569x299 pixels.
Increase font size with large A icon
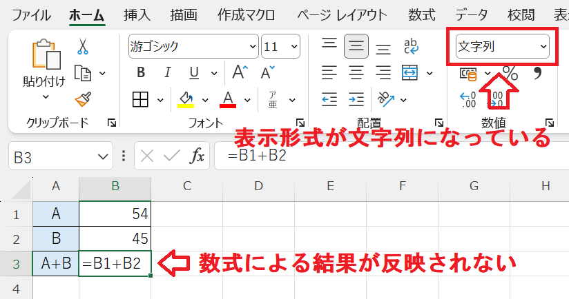[240, 72]
